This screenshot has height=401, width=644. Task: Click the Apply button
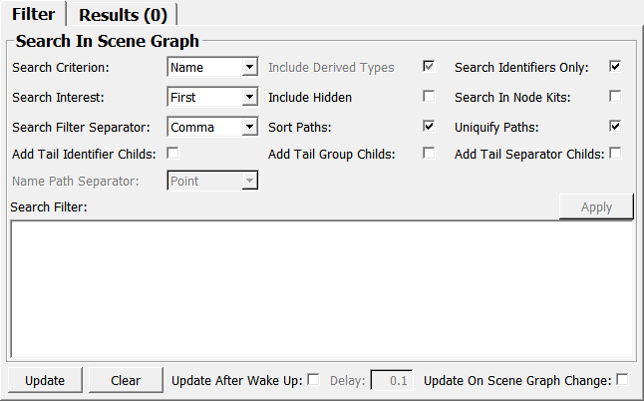pos(596,206)
